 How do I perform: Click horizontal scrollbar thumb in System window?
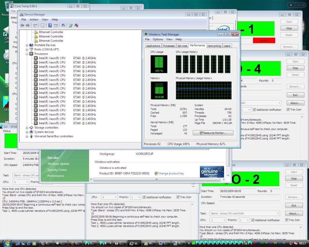(x=157, y=179)
